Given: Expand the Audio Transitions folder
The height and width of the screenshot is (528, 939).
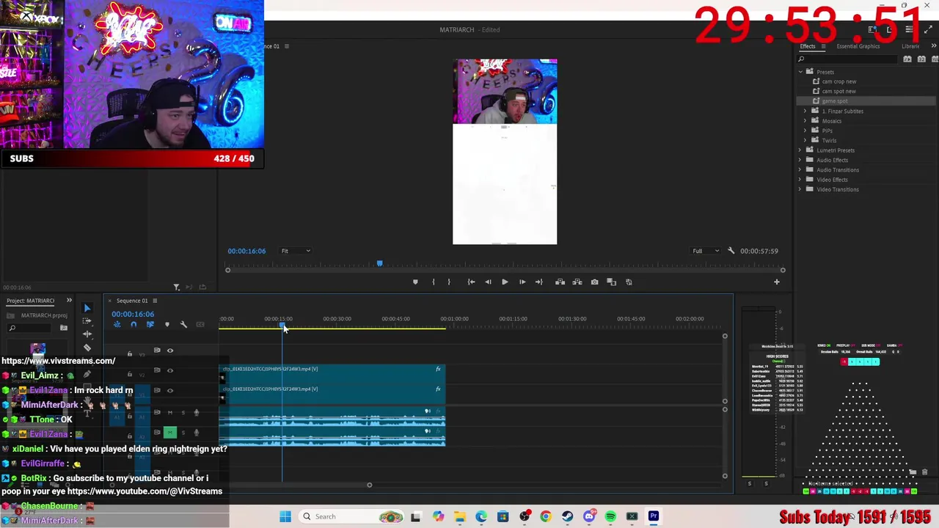Looking at the screenshot, I should tap(800, 170).
